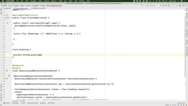Switch to the .gitignore editor tab
Image resolution: width=188 pixels, height=106 pixels.
coord(7,8)
